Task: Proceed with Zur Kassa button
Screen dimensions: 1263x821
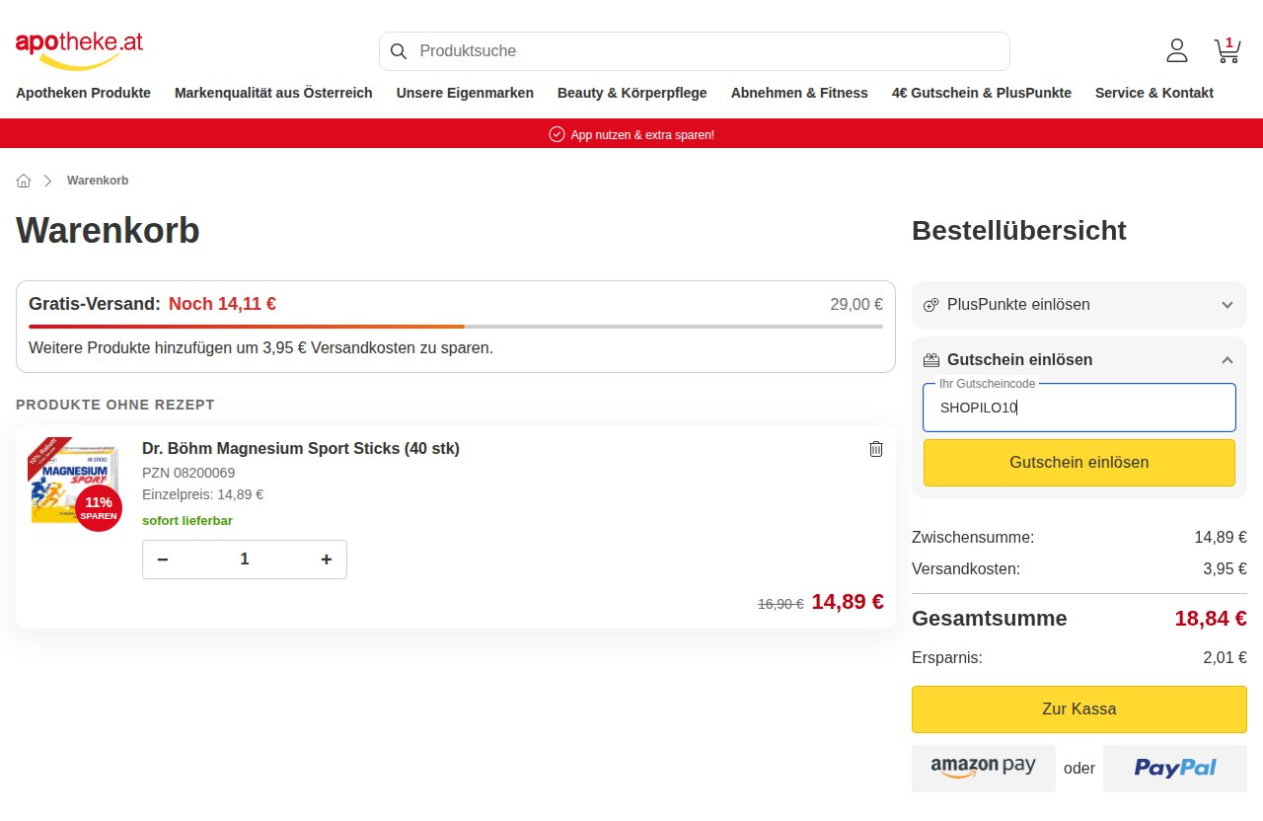Action: pyautogui.click(x=1079, y=709)
